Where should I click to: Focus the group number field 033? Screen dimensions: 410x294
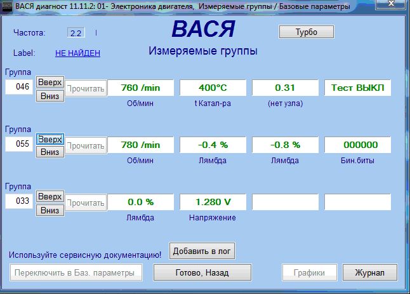click(x=19, y=201)
